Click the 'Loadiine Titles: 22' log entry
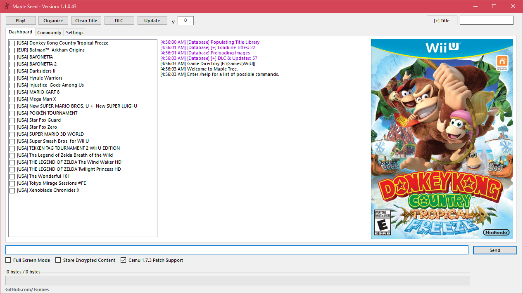Viewport: 523px width, 294px height. click(208, 48)
